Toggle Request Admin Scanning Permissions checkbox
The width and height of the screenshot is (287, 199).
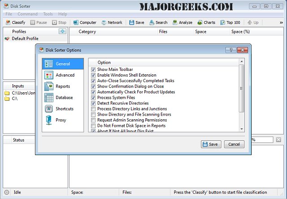click(x=93, y=120)
